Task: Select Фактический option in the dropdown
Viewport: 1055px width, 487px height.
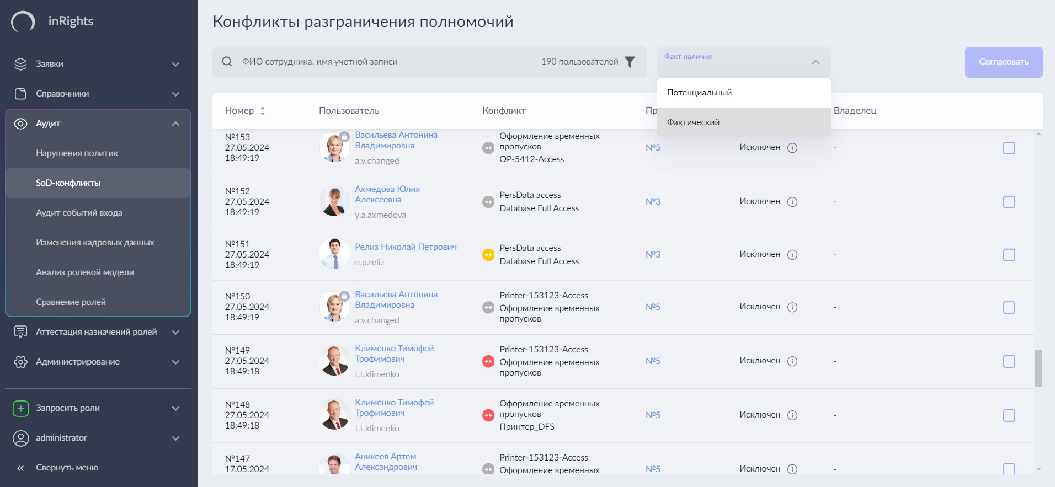Action: click(744, 122)
